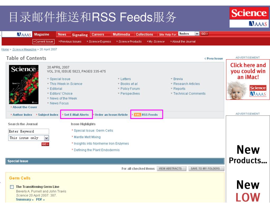The image size is (270, 203).
Task: Switch to the Signaling tab
Action: pos(80,35)
